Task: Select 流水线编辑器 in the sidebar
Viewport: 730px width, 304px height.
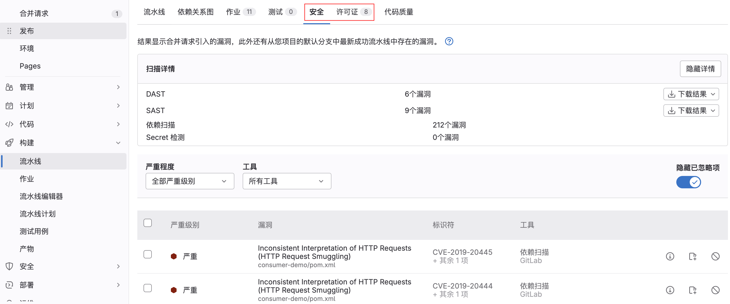Action: click(x=41, y=196)
